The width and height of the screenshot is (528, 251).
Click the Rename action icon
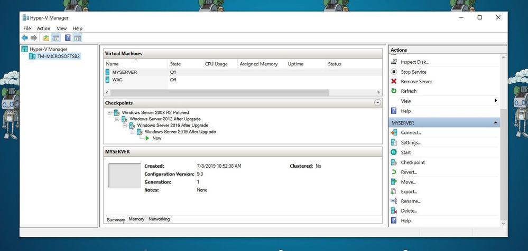pos(394,201)
